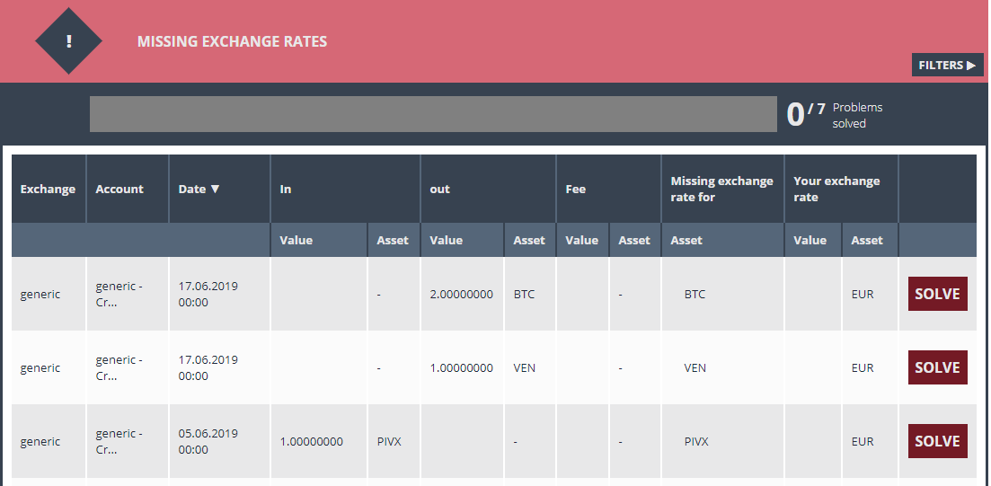Select the exchange rate value field for PIVX

(813, 441)
